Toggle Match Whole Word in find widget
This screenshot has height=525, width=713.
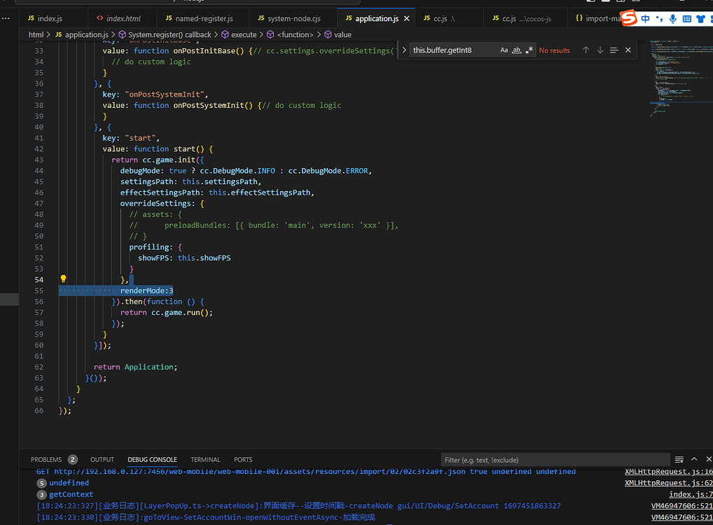517,50
